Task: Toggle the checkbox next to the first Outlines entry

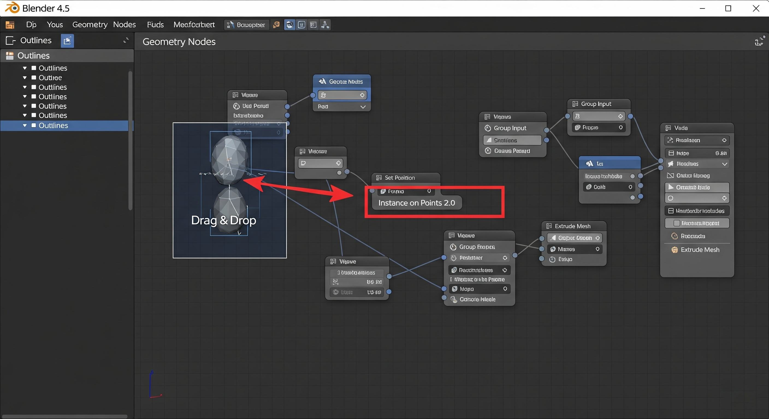Action: [x=34, y=68]
